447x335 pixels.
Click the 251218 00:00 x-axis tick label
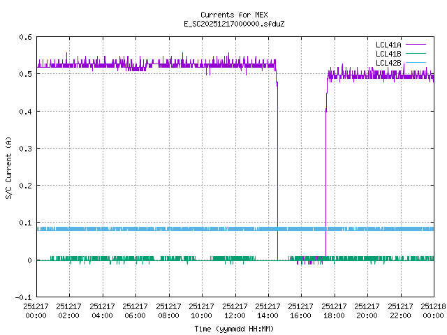pyautogui.click(x=433, y=311)
